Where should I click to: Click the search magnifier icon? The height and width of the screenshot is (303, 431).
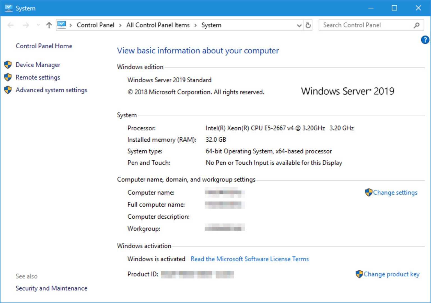click(416, 25)
